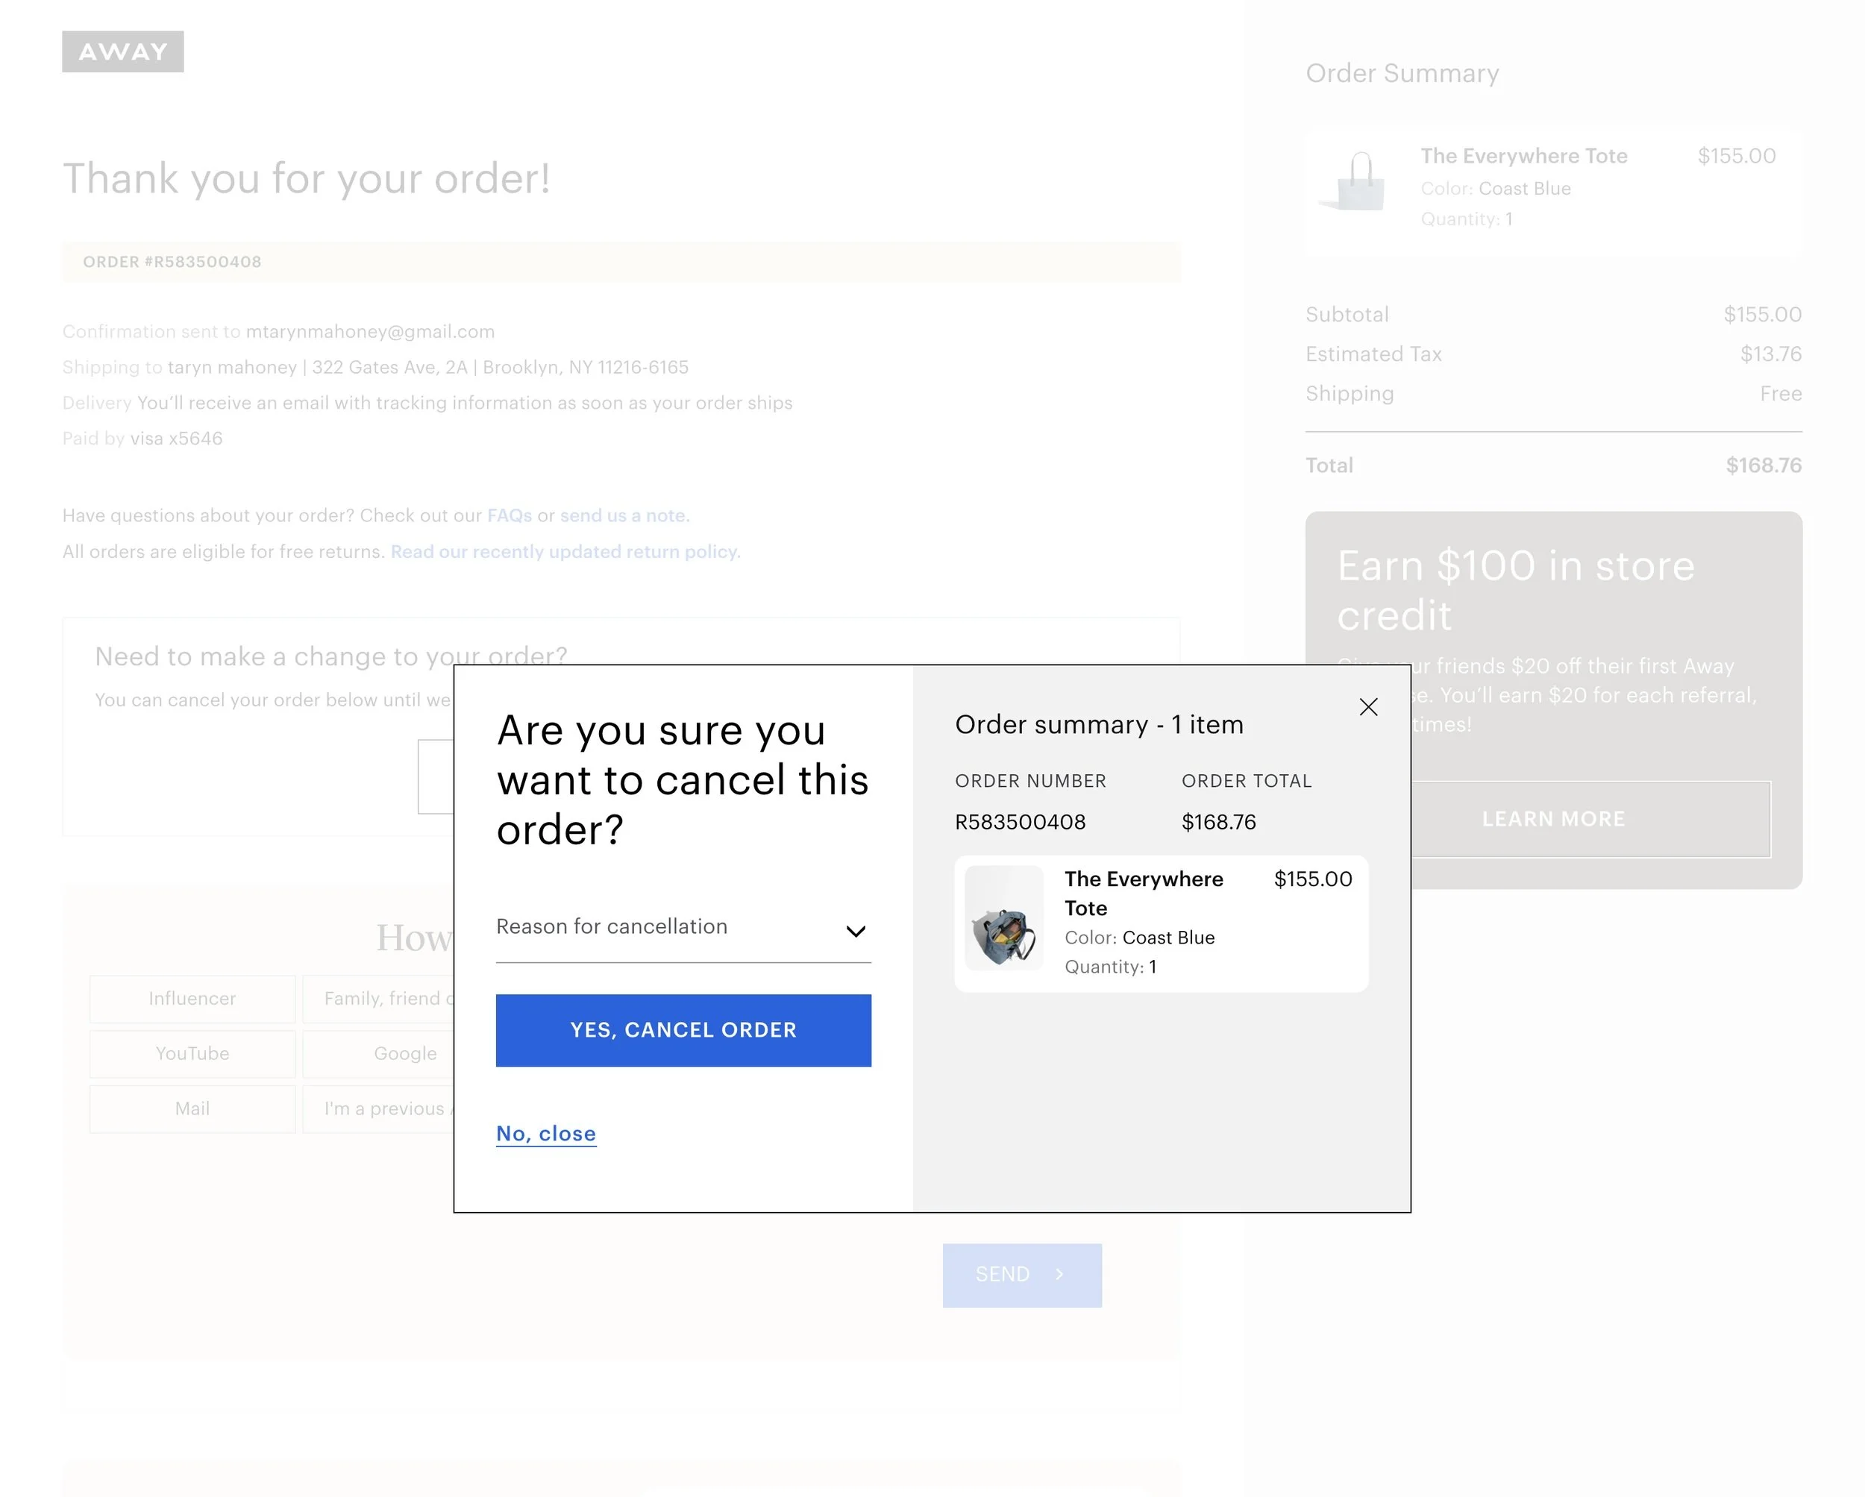Close the cancel order dialog with X

[x=1367, y=707]
